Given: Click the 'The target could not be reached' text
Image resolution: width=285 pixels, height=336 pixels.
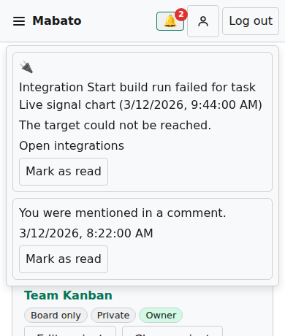Looking at the screenshot, I should (x=115, y=125).
